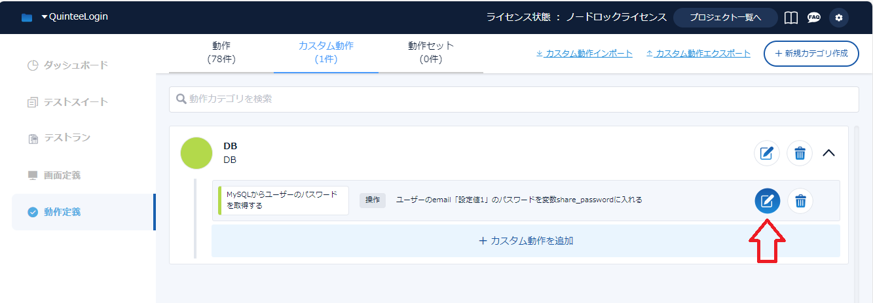Open the settings gear icon
Screen dimensions: 873x303
(x=839, y=18)
